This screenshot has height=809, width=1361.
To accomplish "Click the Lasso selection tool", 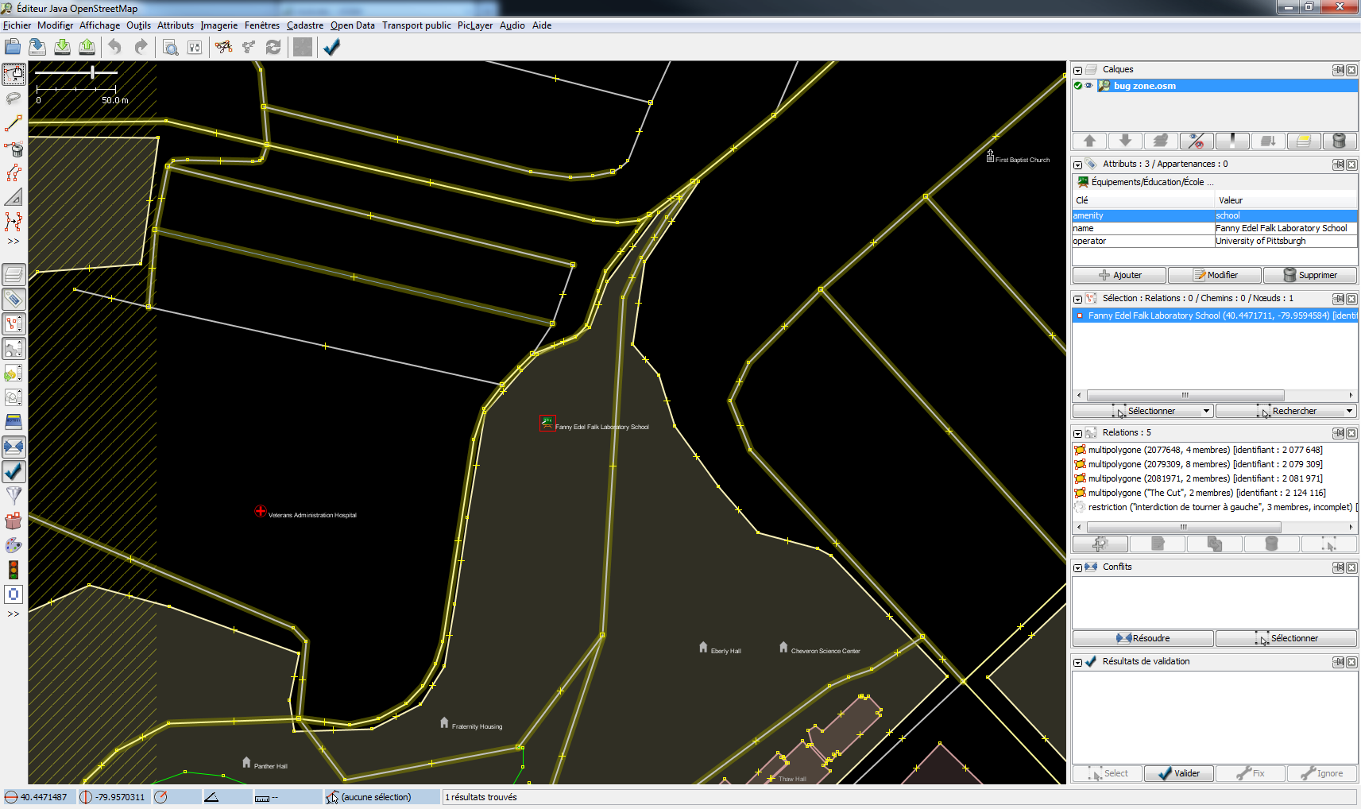I will tap(14, 99).
